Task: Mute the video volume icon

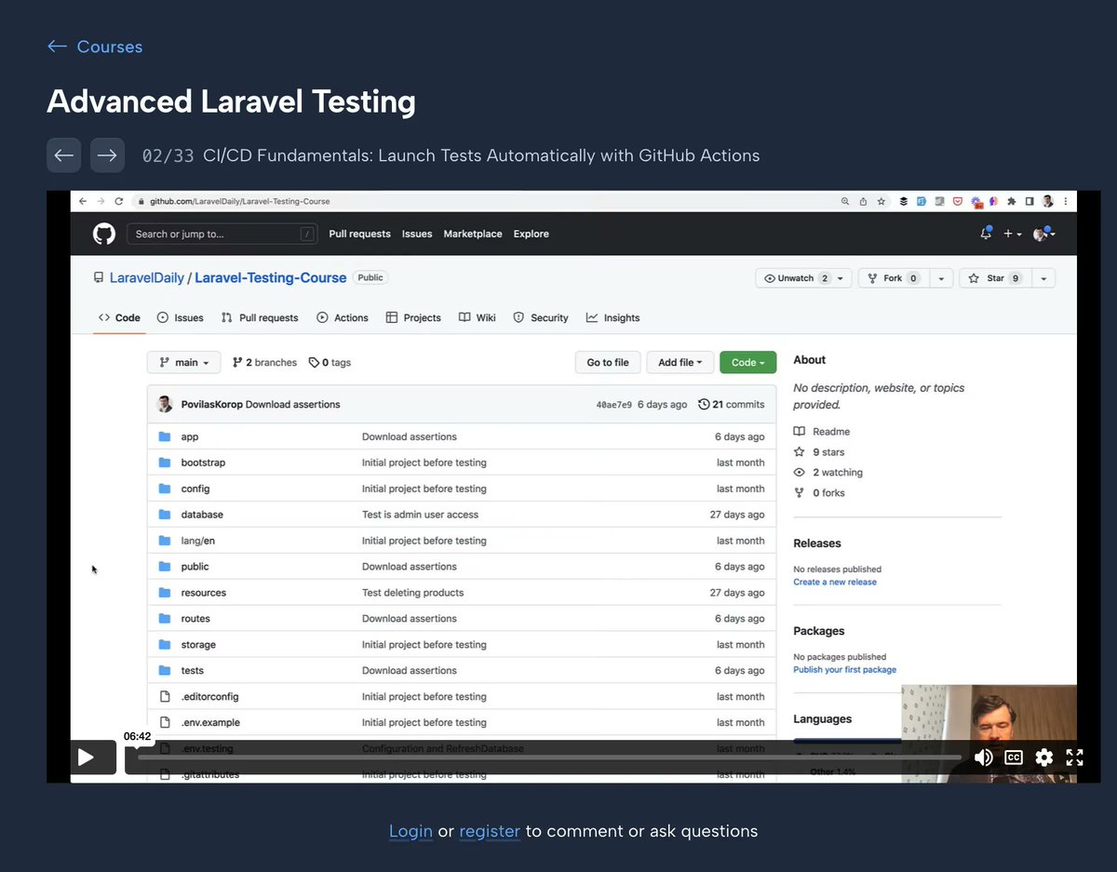Action: (x=983, y=758)
